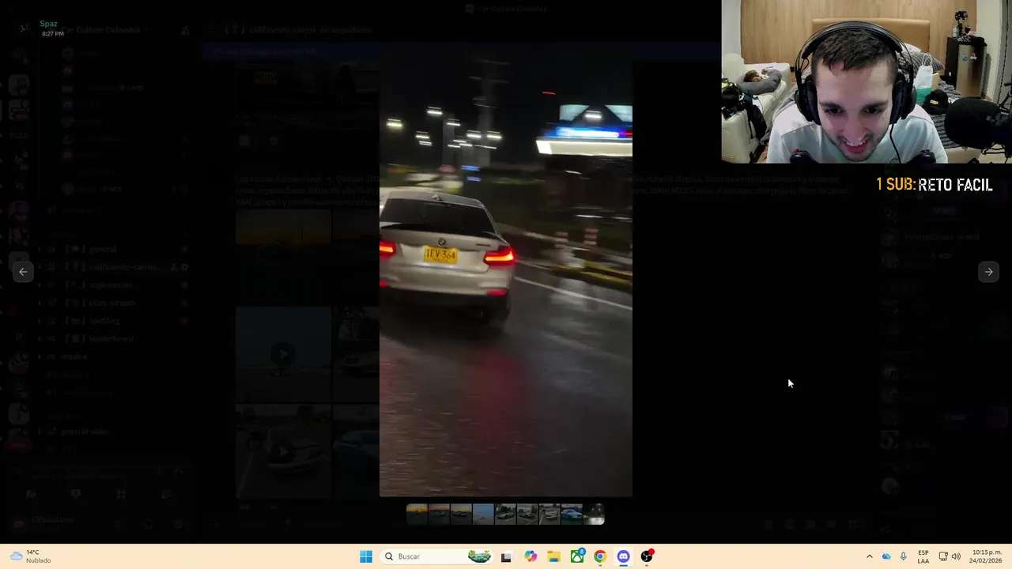Open Task View on the taskbar

coord(506,556)
